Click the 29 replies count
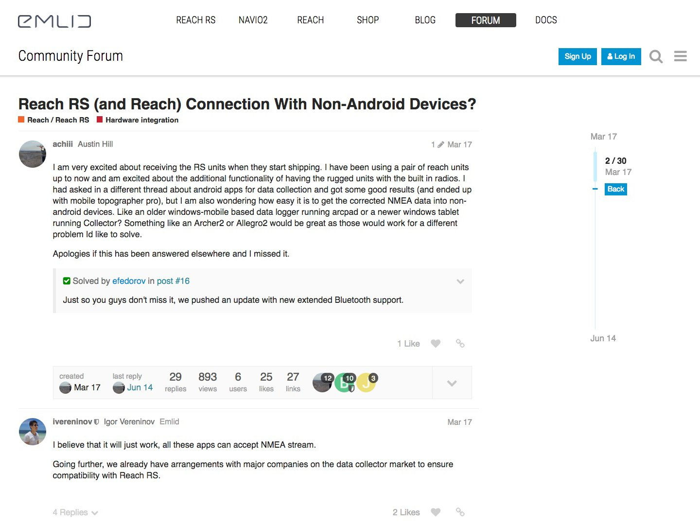 [175, 382]
